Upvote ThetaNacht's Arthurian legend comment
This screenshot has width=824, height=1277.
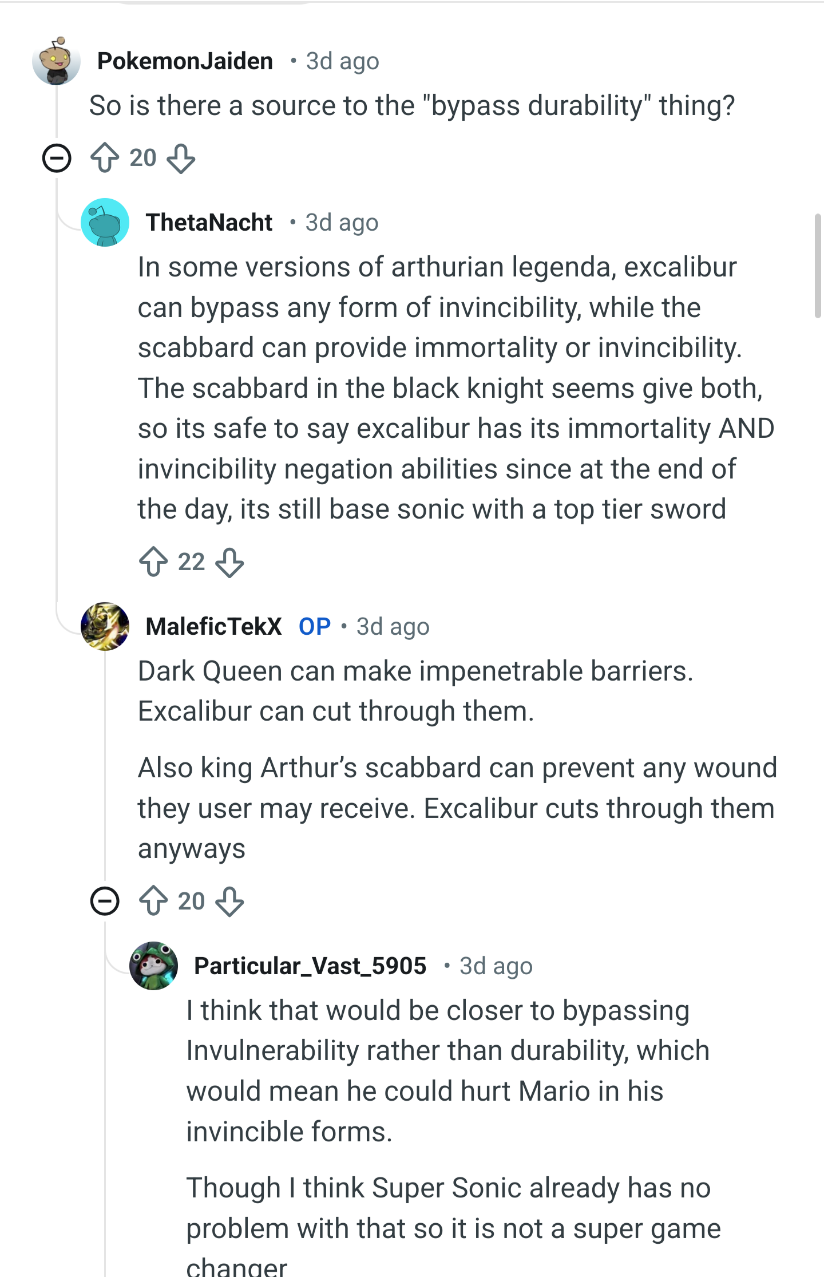153,562
